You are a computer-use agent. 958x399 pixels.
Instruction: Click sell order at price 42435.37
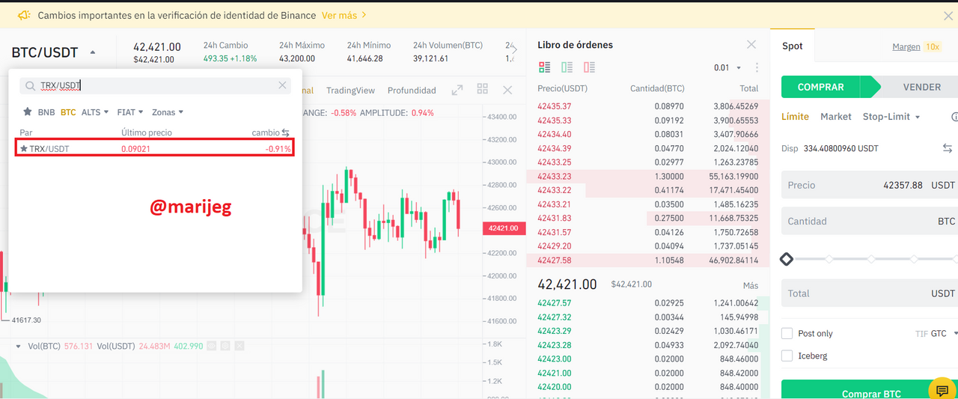648,106
